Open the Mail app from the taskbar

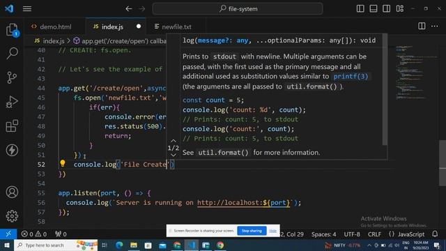point(162,245)
